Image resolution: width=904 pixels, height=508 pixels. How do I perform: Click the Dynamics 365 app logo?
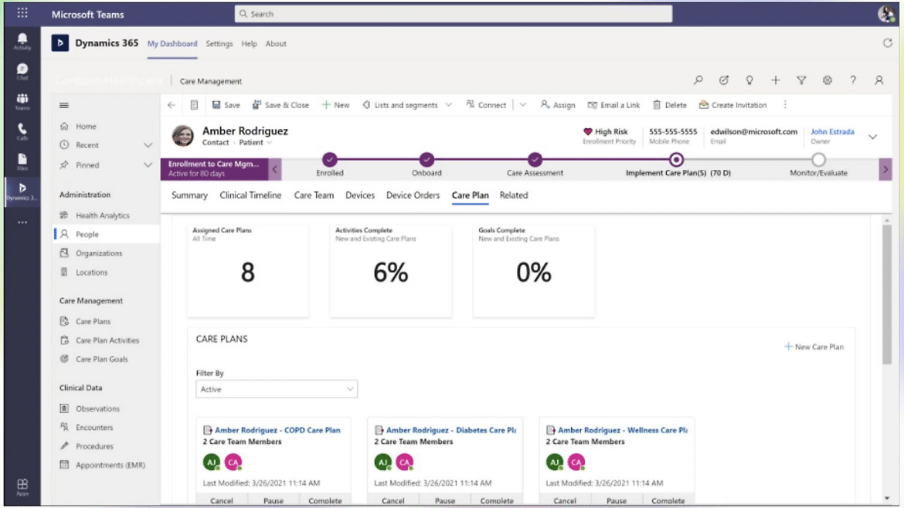pos(60,43)
